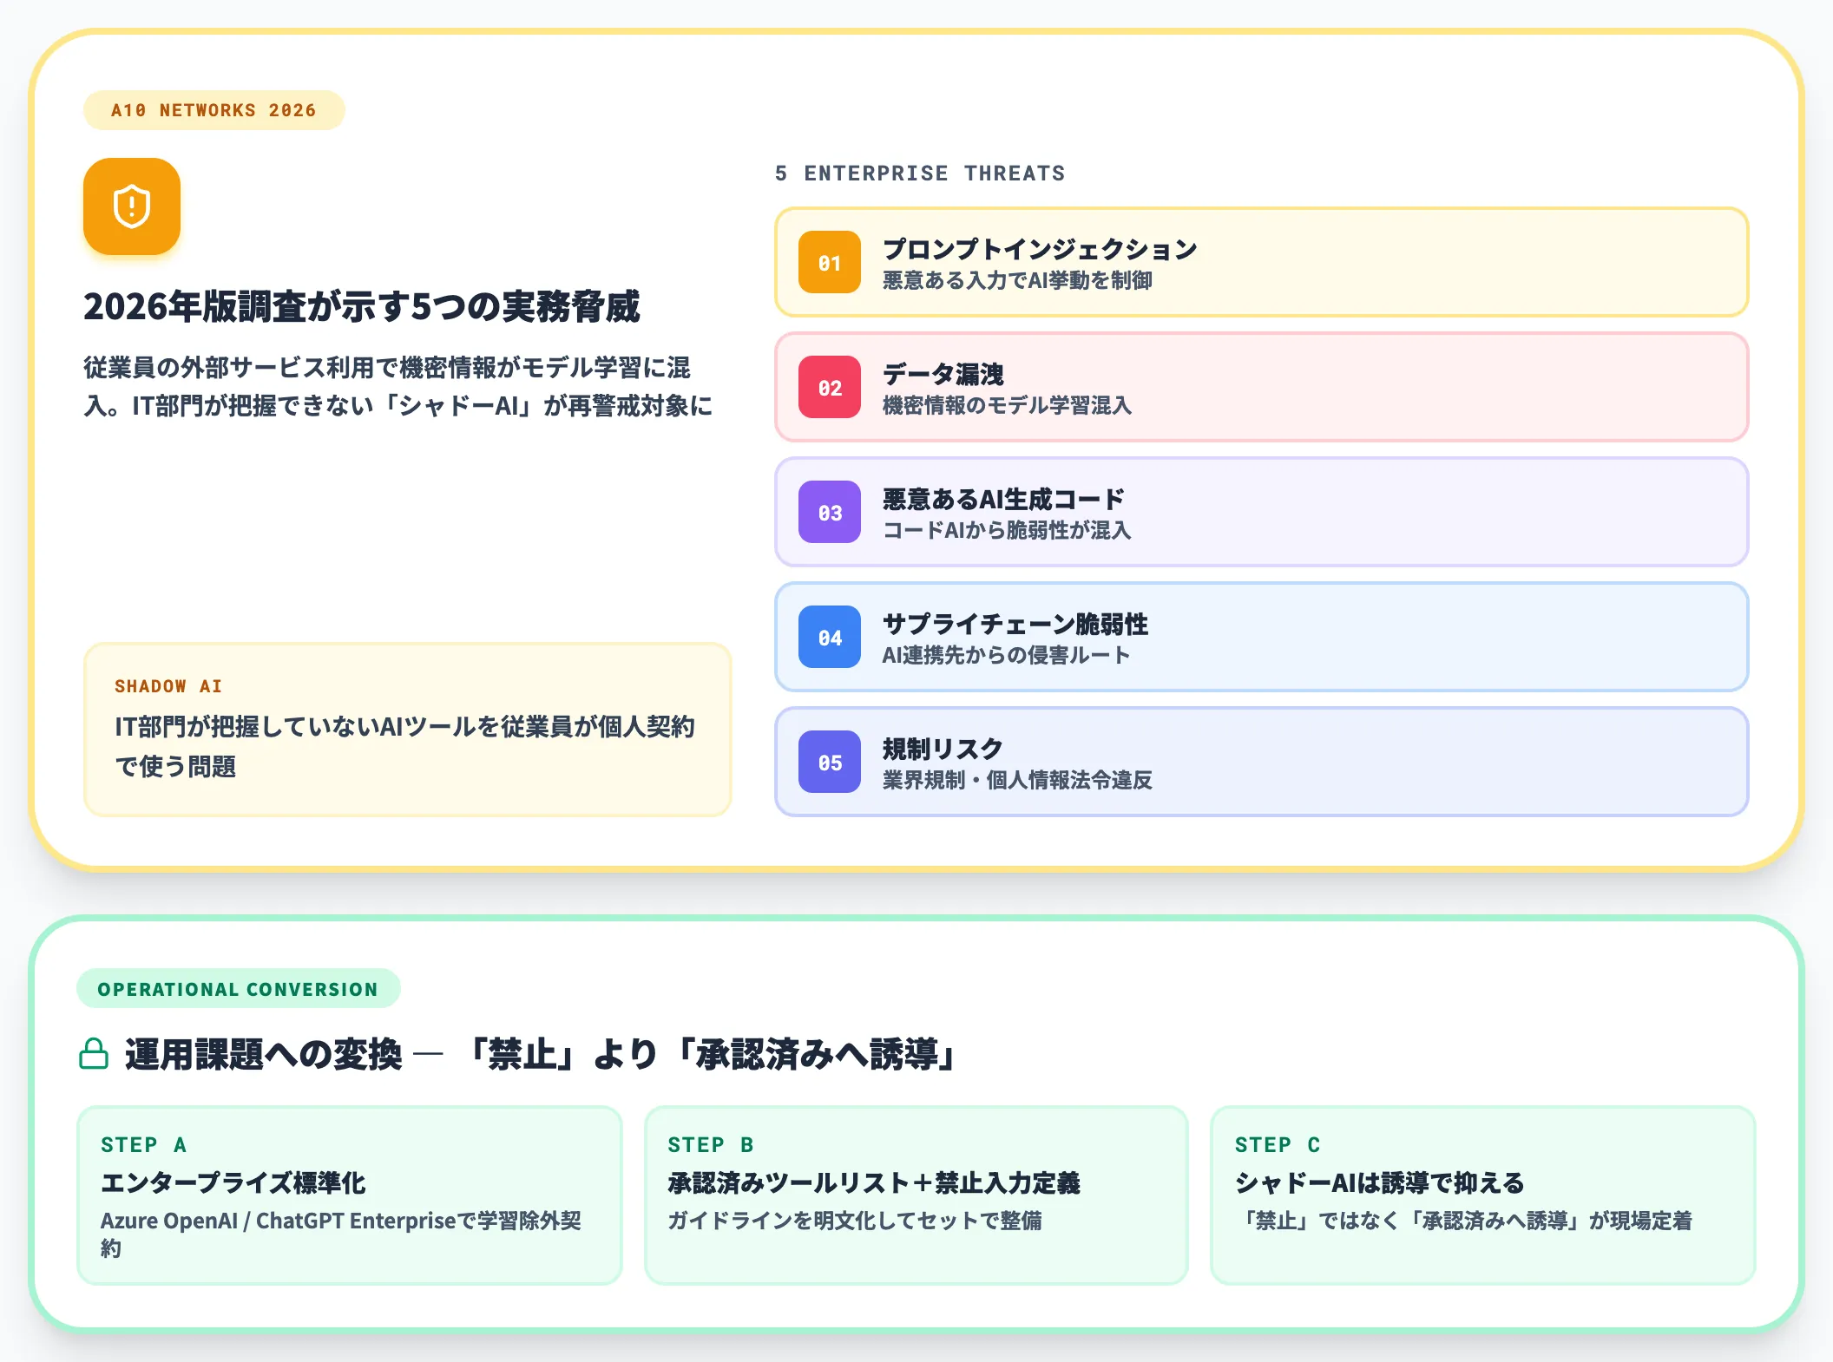Click the orange shield alert icon
The height and width of the screenshot is (1362, 1833).
pyautogui.click(x=132, y=206)
